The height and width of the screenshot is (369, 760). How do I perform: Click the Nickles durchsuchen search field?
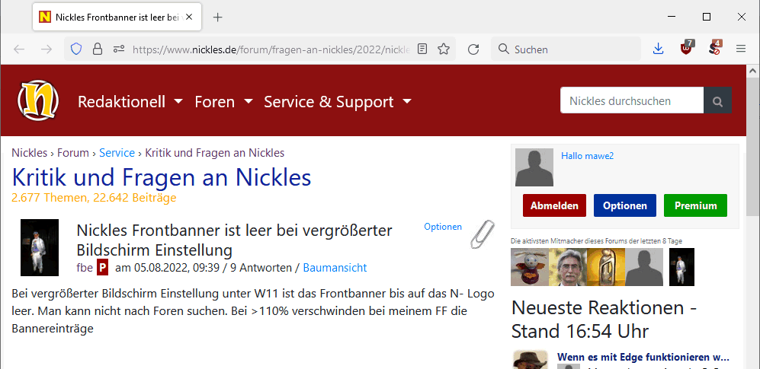click(x=632, y=100)
